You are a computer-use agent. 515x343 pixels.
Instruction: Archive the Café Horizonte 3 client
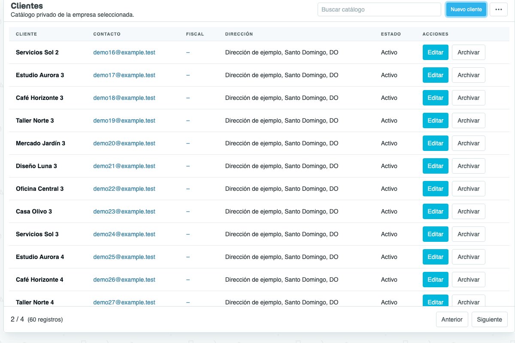[x=469, y=98]
